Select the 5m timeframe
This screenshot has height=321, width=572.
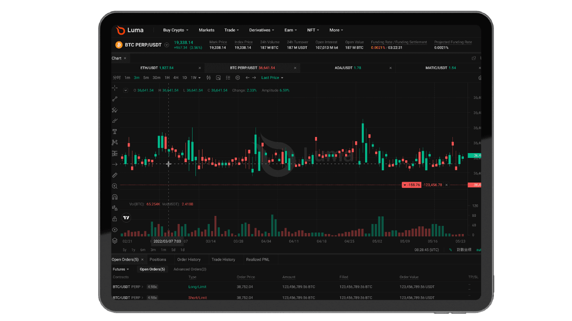pos(146,78)
